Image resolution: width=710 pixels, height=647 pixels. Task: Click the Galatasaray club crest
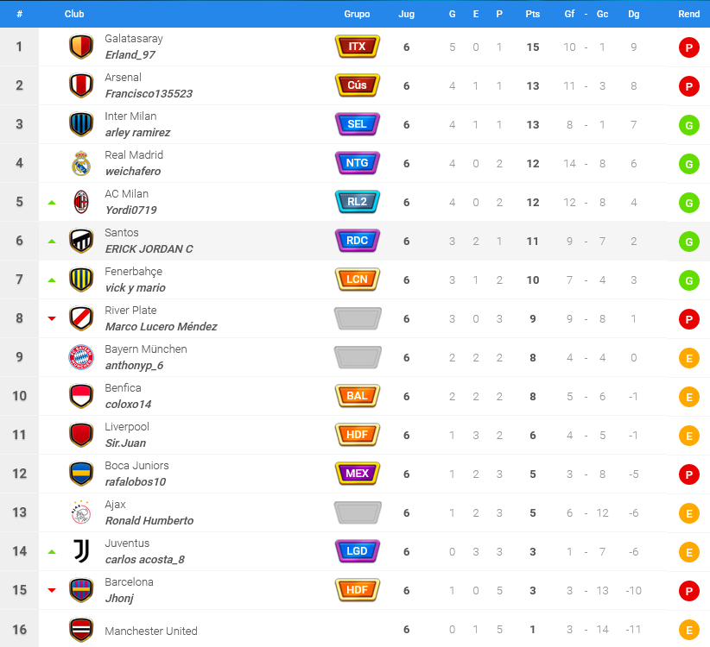pyautogui.click(x=81, y=47)
